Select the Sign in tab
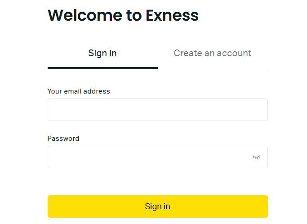The width and height of the screenshot is (307, 224). pos(102,53)
